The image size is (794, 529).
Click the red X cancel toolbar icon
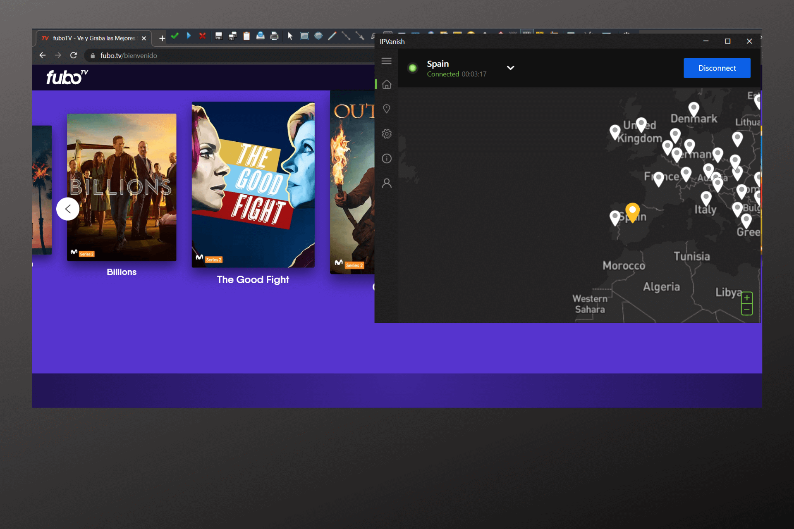click(202, 36)
